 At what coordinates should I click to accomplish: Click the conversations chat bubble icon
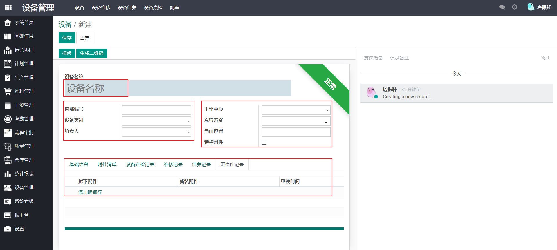tap(502, 7)
